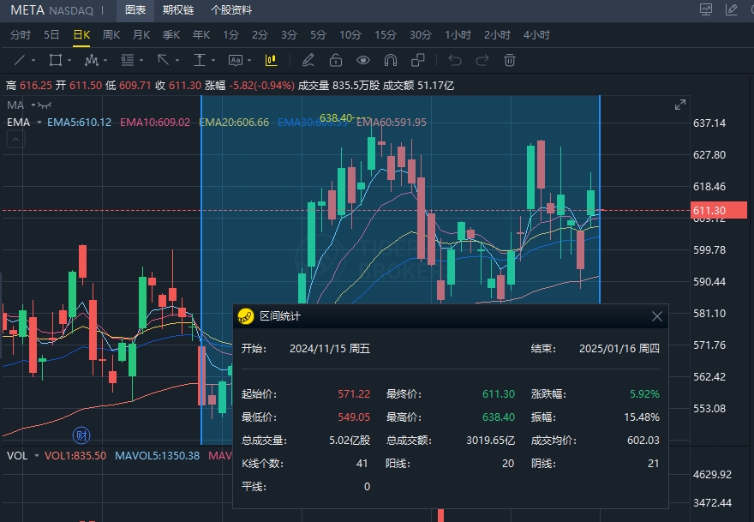The image size is (754, 522).
Task: Show the hidden MA indicator via closed-eye icon
Action: (45, 105)
